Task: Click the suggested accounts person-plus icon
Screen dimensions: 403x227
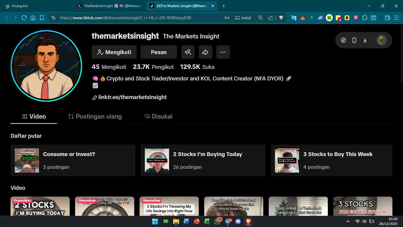Action: pos(188,52)
